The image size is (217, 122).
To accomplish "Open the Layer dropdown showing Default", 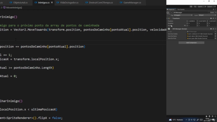I will pyautogui.click(x=207, y=15).
